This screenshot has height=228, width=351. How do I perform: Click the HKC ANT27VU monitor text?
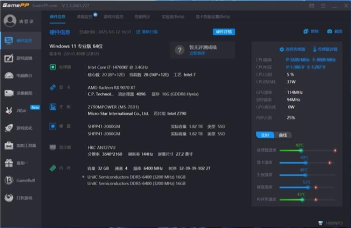click(x=102, y=147)
